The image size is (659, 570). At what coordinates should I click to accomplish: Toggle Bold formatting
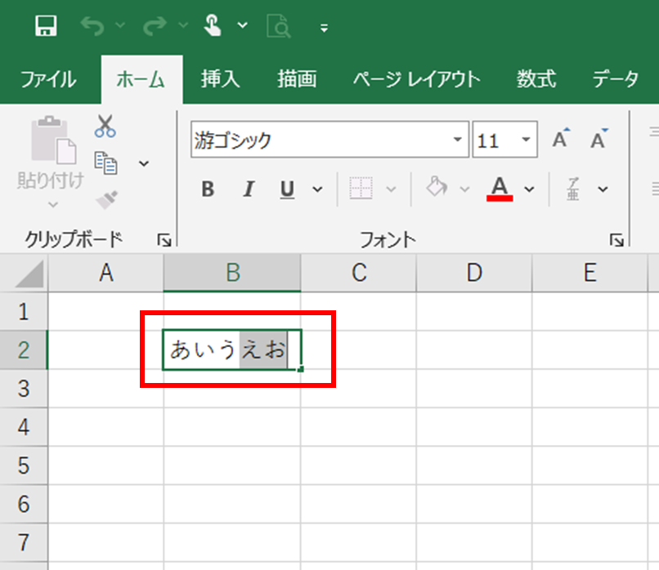click(x=207, y=189)
